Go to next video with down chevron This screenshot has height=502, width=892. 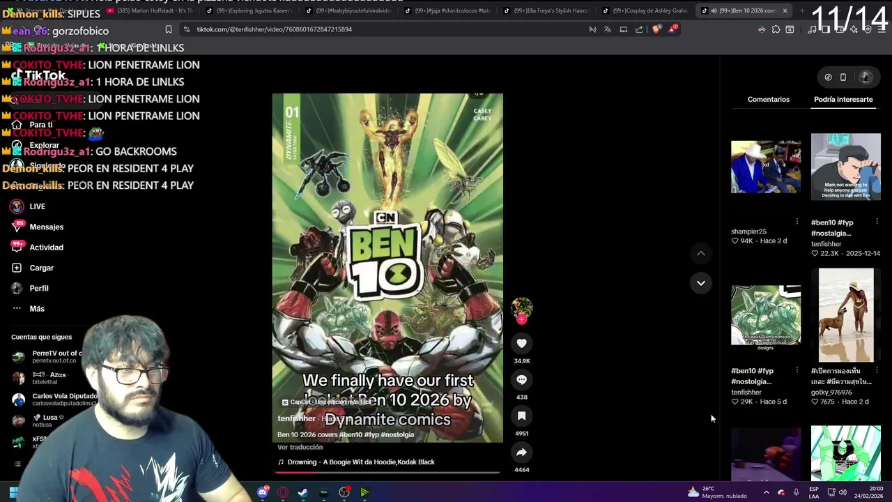click(701, 283)
